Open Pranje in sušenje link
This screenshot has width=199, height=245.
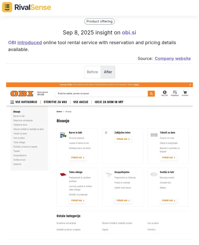(x=122, y=183)
